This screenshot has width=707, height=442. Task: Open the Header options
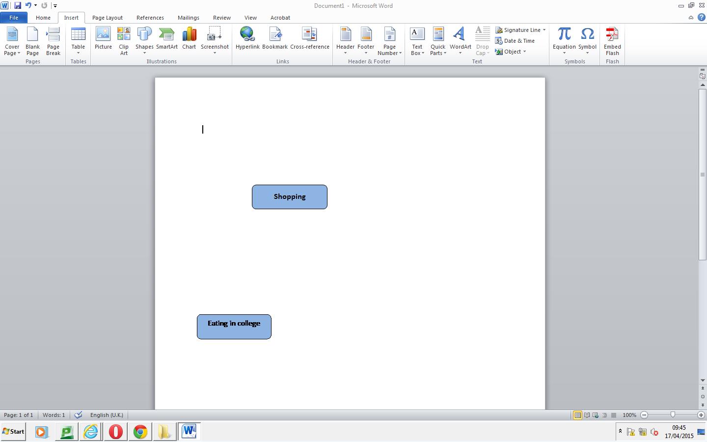click(x=345, y=41)
